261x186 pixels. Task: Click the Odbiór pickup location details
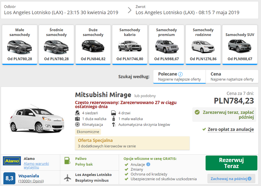tap(61, 10)
